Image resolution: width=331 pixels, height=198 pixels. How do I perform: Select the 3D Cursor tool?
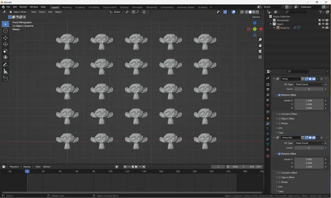coord(5,30)
